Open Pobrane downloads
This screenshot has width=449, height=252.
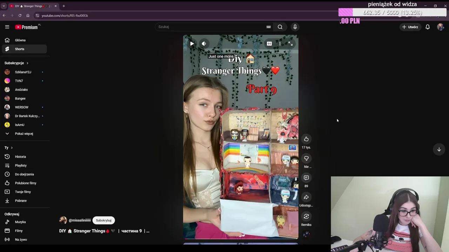(x=24, y=201)
